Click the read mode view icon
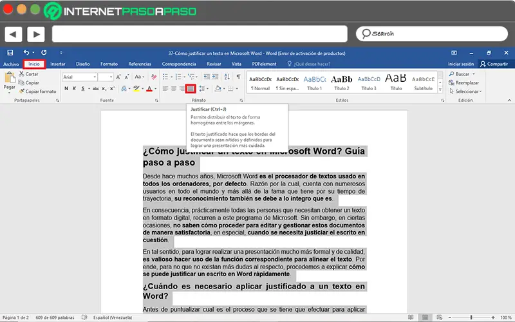 411,317
